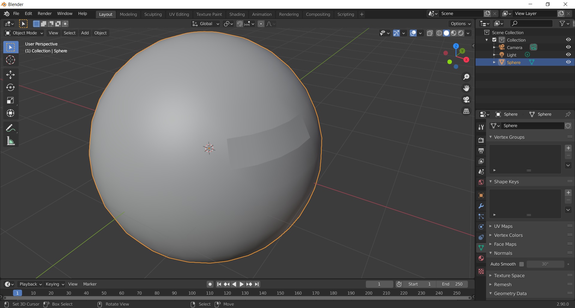
Task: Click the pan hand viewport icon
Action: (x=466, y=88)
